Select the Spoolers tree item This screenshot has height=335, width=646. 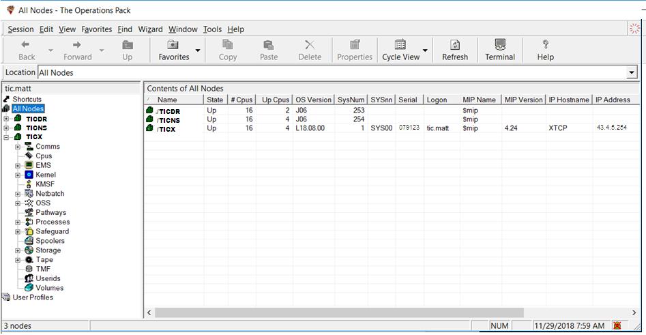[50, 241]
